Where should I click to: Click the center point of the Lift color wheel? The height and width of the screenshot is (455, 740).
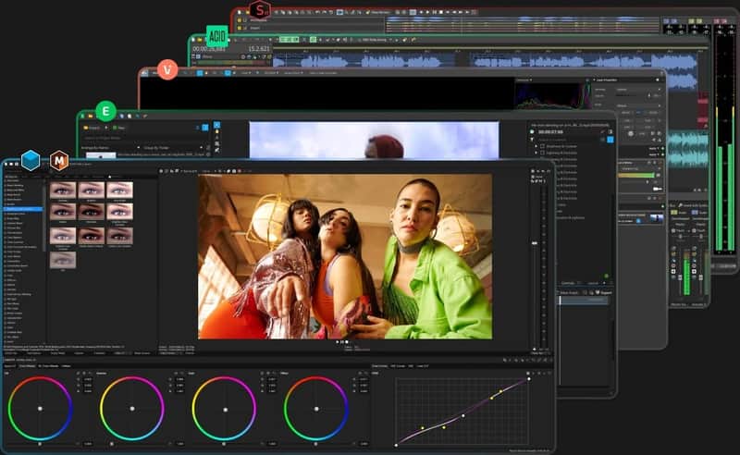[40, 409]
